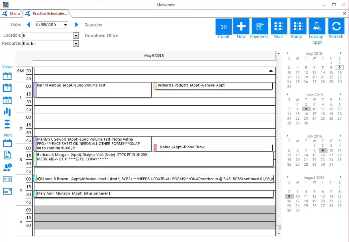Image resolution: width=349 pixels, height=242 pixels.
Task: Expand the Location dropdown
Action: click(75, 35)
